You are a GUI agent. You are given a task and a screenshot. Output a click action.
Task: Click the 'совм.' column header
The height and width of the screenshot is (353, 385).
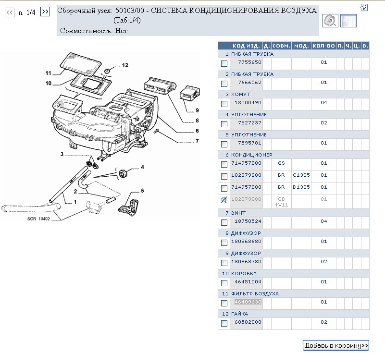(x=281, y=46)
